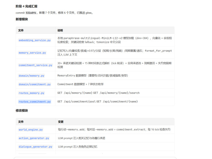Open the dialogue_generator.py link
Image resolution: width=212 pixels, height=159 pixels.
36,147
